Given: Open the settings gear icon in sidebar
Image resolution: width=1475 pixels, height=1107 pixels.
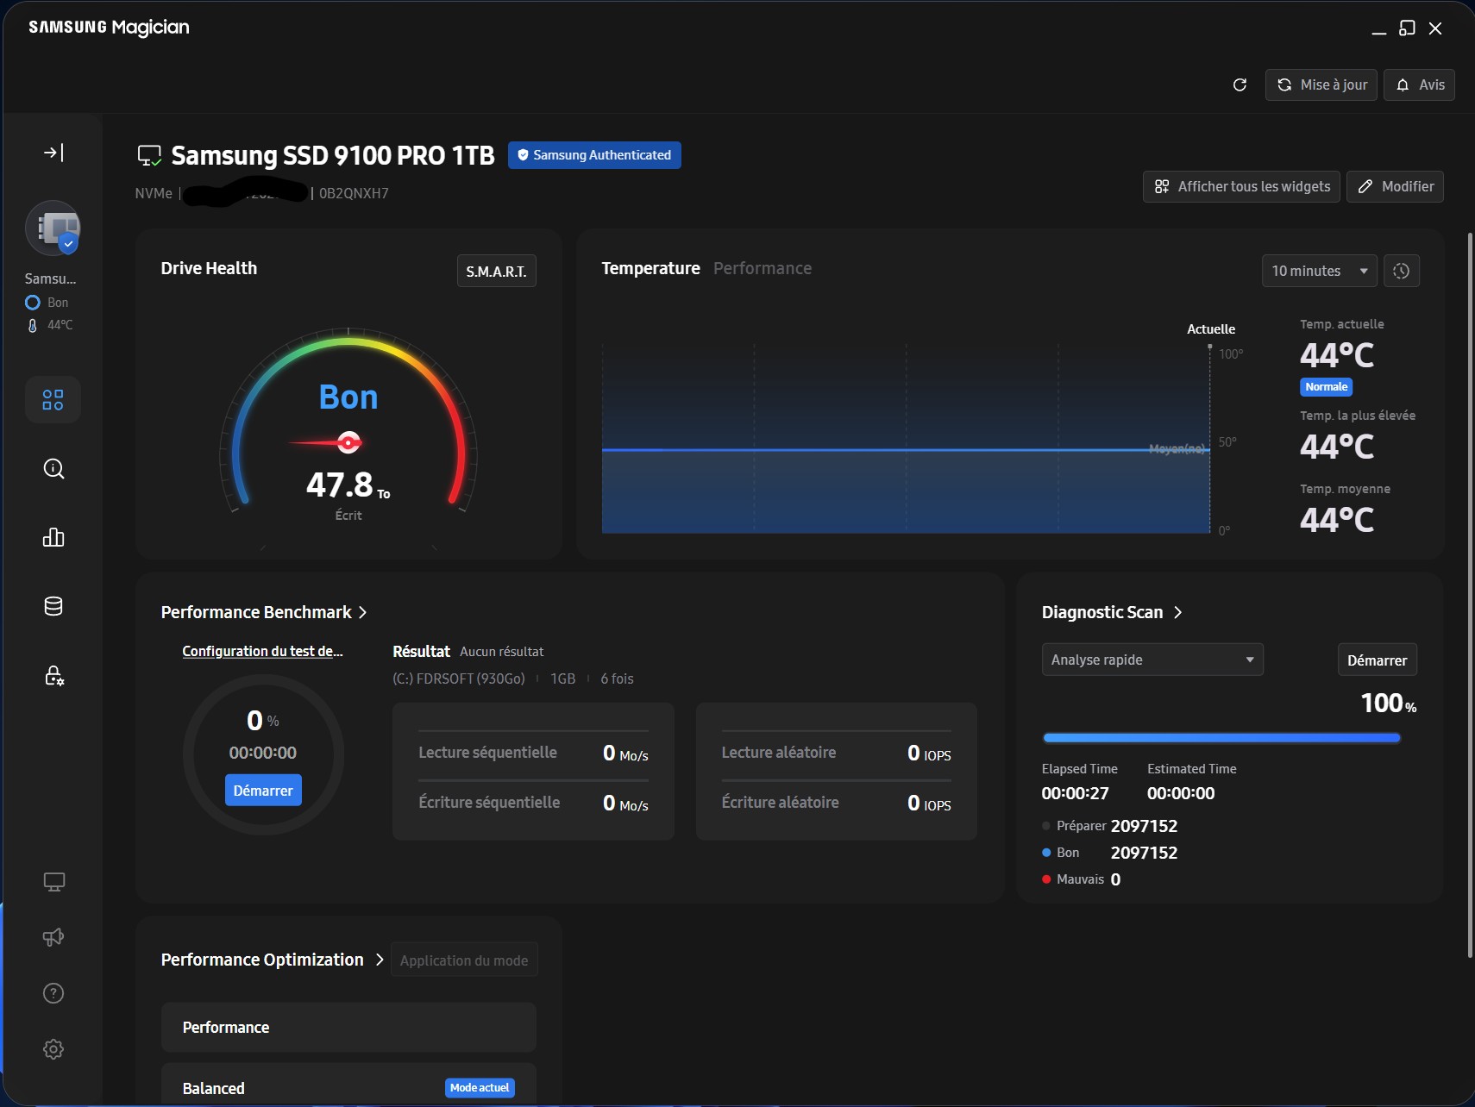Looking at the screenshot, I should pos(53,1049).
